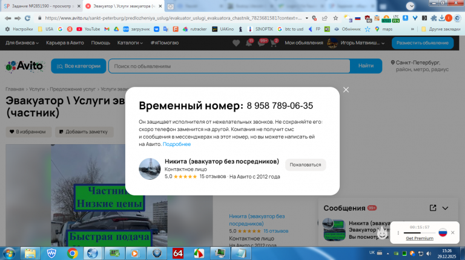The width and height of the screenshot is (465, 260).
Task: Close the Эвакуатор browser tab
Action: (x=160, y=6)
